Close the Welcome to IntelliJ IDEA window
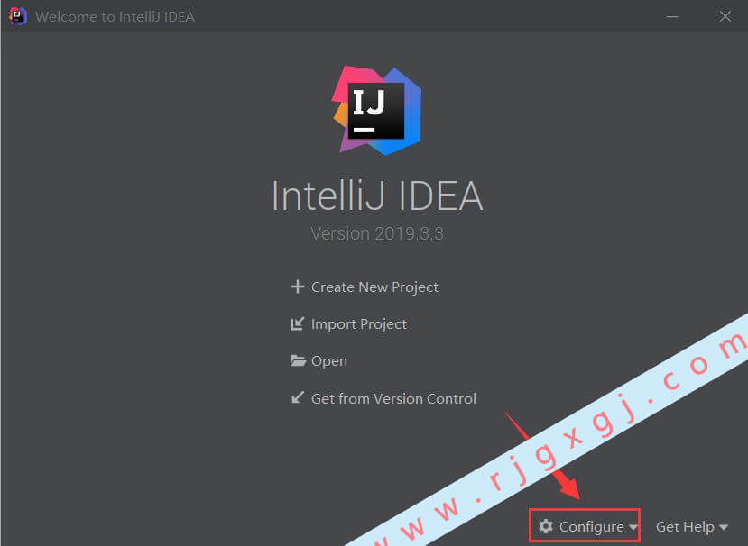 point(725,16)
